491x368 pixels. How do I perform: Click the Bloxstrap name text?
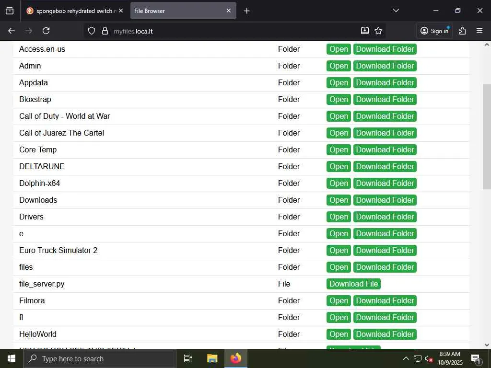click(x=35, y=100)
